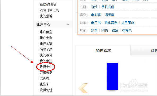Image resolution: width=157 pixels, height=96 pixels.
Task: Click the 演出票 link
Action: pos(110,15)
